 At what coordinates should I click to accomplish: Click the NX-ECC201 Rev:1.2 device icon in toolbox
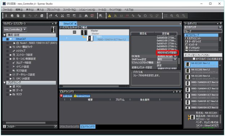pyautogui.click(x=187, y=64)
